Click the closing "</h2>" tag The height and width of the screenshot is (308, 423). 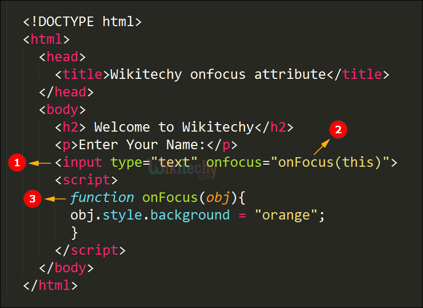[x=274, y=127]
